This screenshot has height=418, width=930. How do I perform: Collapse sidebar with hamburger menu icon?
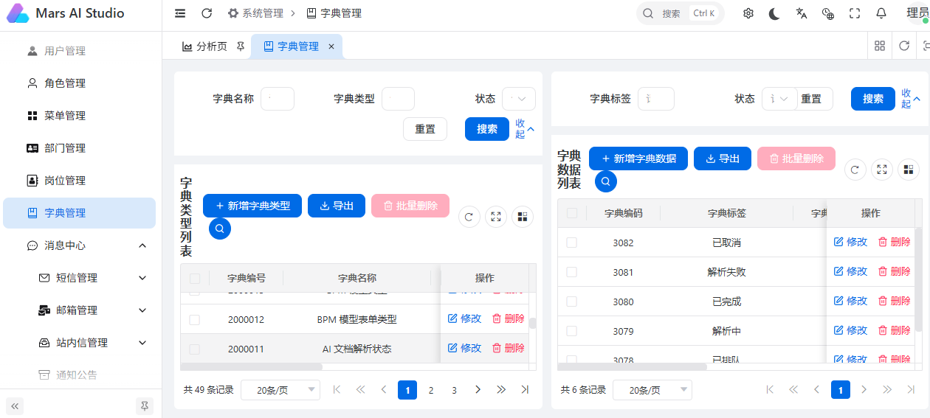pyautogui.click(x=180, y=13)
